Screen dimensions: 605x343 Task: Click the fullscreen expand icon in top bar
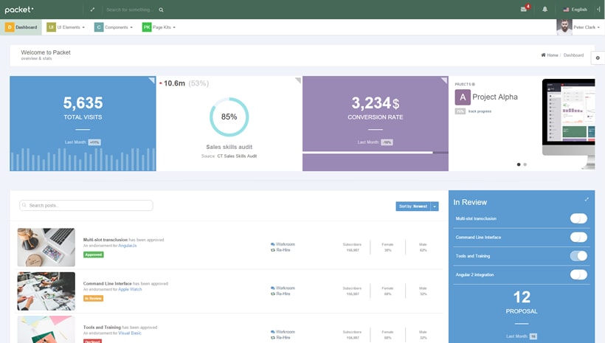click(x=92, y=10)
